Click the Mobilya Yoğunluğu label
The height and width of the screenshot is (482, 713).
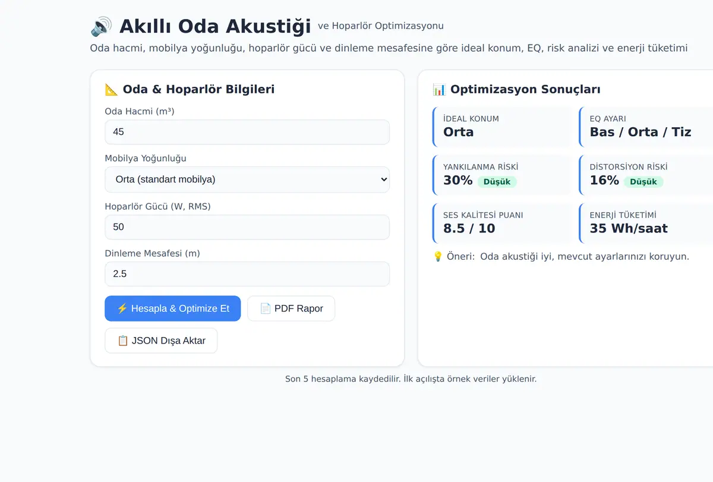click(146, 158)
